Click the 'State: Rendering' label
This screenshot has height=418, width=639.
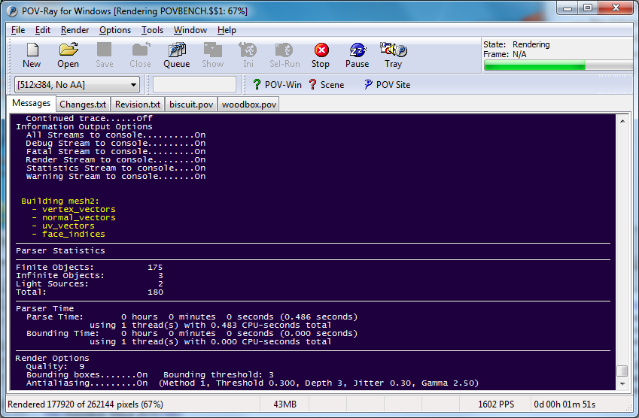pyautogui.click(x=516, y=44)
